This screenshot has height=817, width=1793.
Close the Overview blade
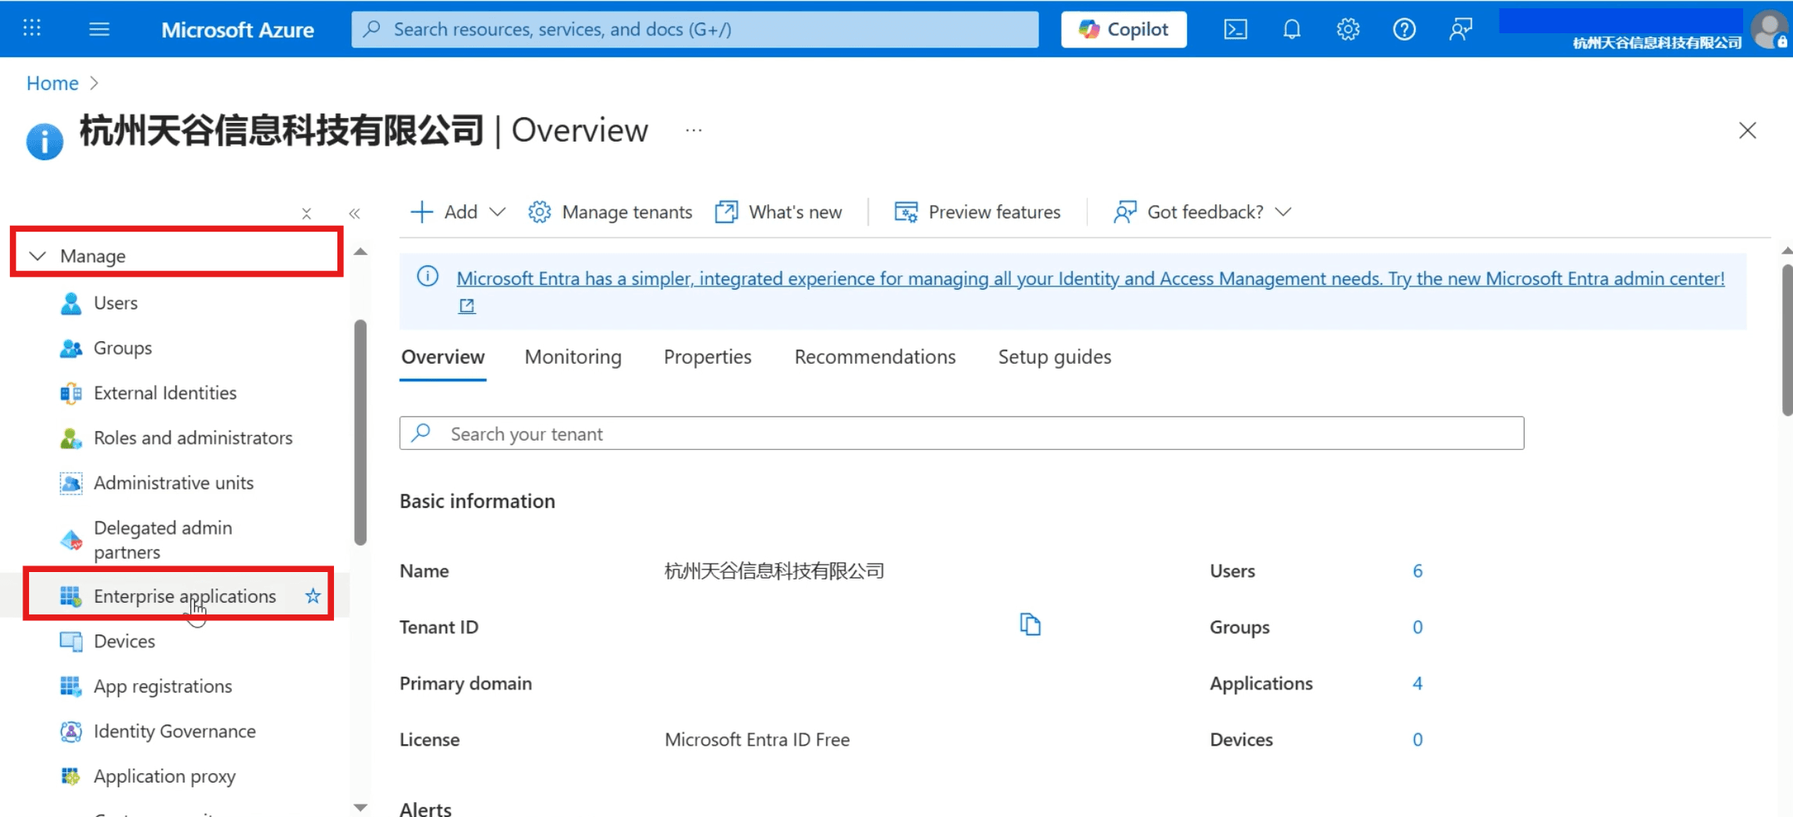(1747, 130)
